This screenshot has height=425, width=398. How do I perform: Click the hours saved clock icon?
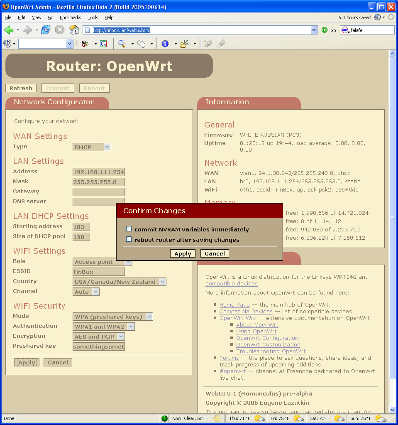tap(377, 17)
